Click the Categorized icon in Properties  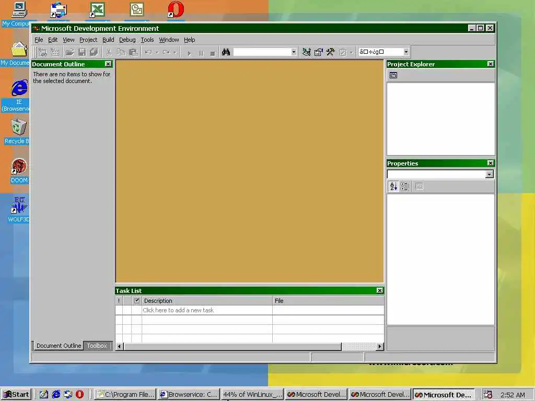[x=405, y=186]
